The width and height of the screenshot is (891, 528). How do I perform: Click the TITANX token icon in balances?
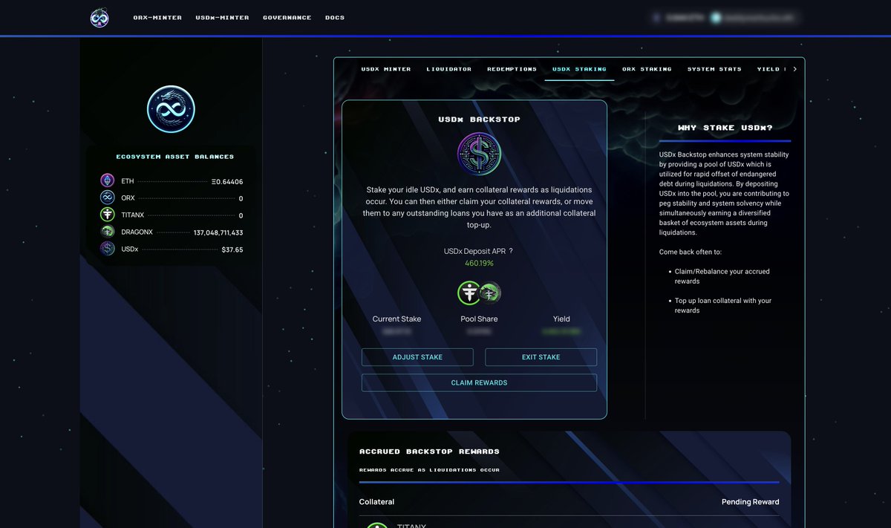(108, 215)
